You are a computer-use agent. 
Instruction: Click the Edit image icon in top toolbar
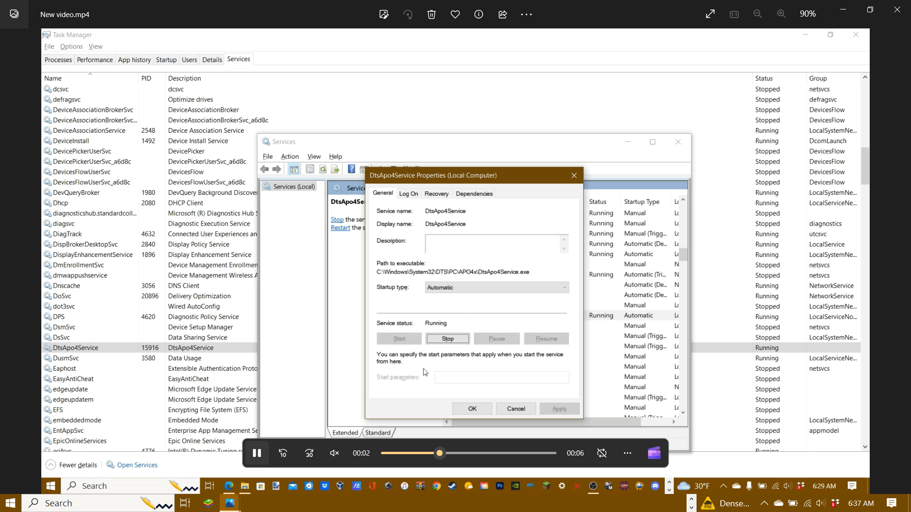(x=384, y=14)
